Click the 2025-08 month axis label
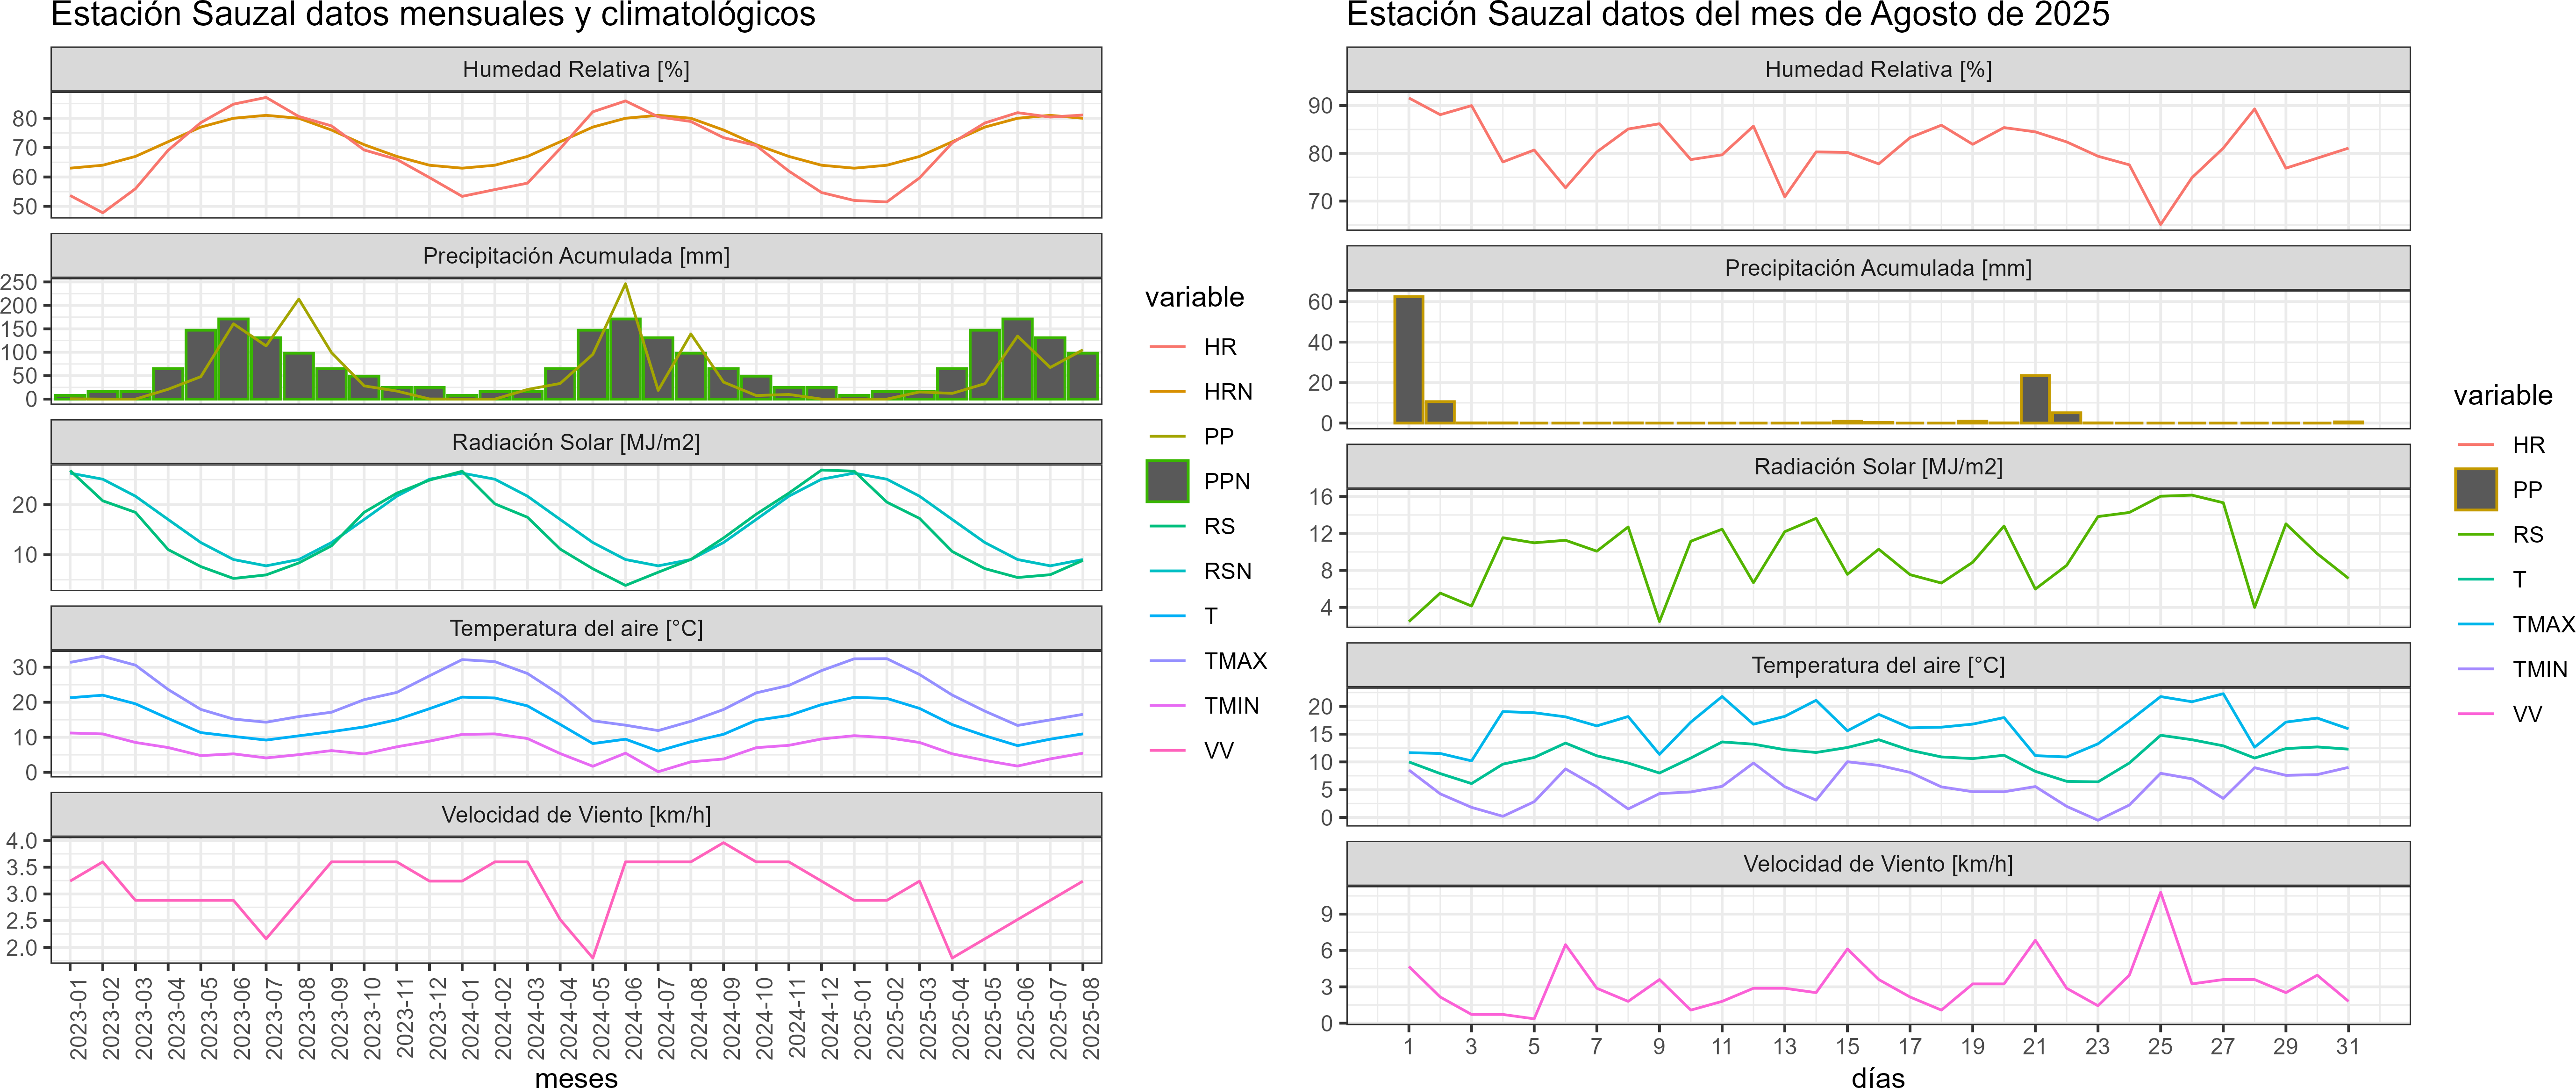Screen dimensions: 2576x1088 point(1091,1018)
